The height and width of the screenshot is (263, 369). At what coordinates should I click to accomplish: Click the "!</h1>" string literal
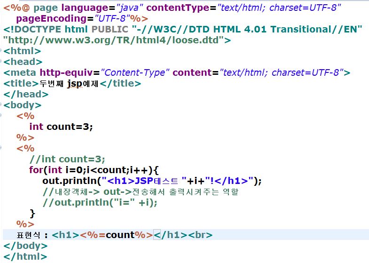(229, 181)
